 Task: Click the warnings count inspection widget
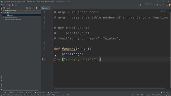click(x=163, y=11)
